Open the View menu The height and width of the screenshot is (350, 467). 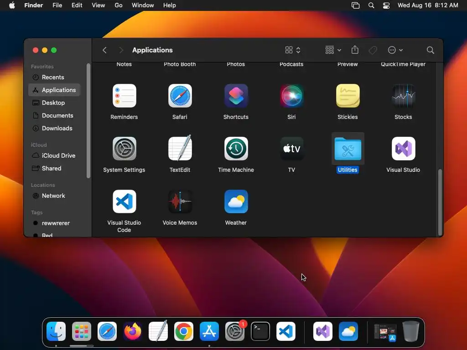tap(99, 5)
